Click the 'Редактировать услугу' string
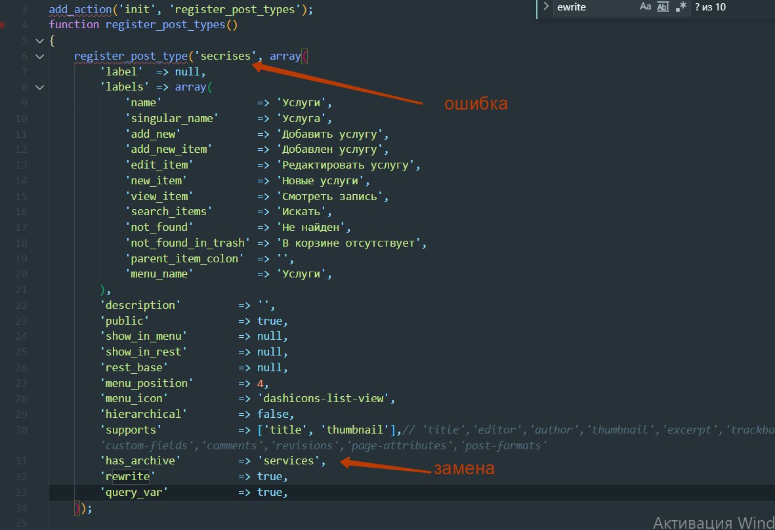775x530 pixels. [345, 165]
